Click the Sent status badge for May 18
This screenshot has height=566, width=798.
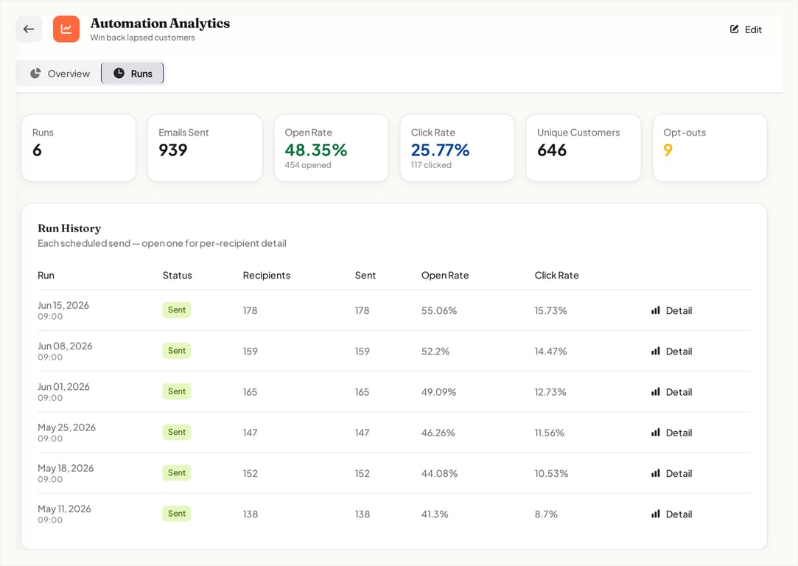[x=177, y=473]
